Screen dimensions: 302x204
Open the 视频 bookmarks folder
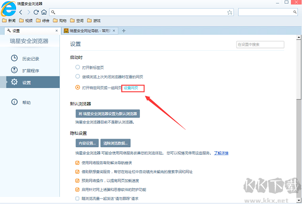point(26,21)
